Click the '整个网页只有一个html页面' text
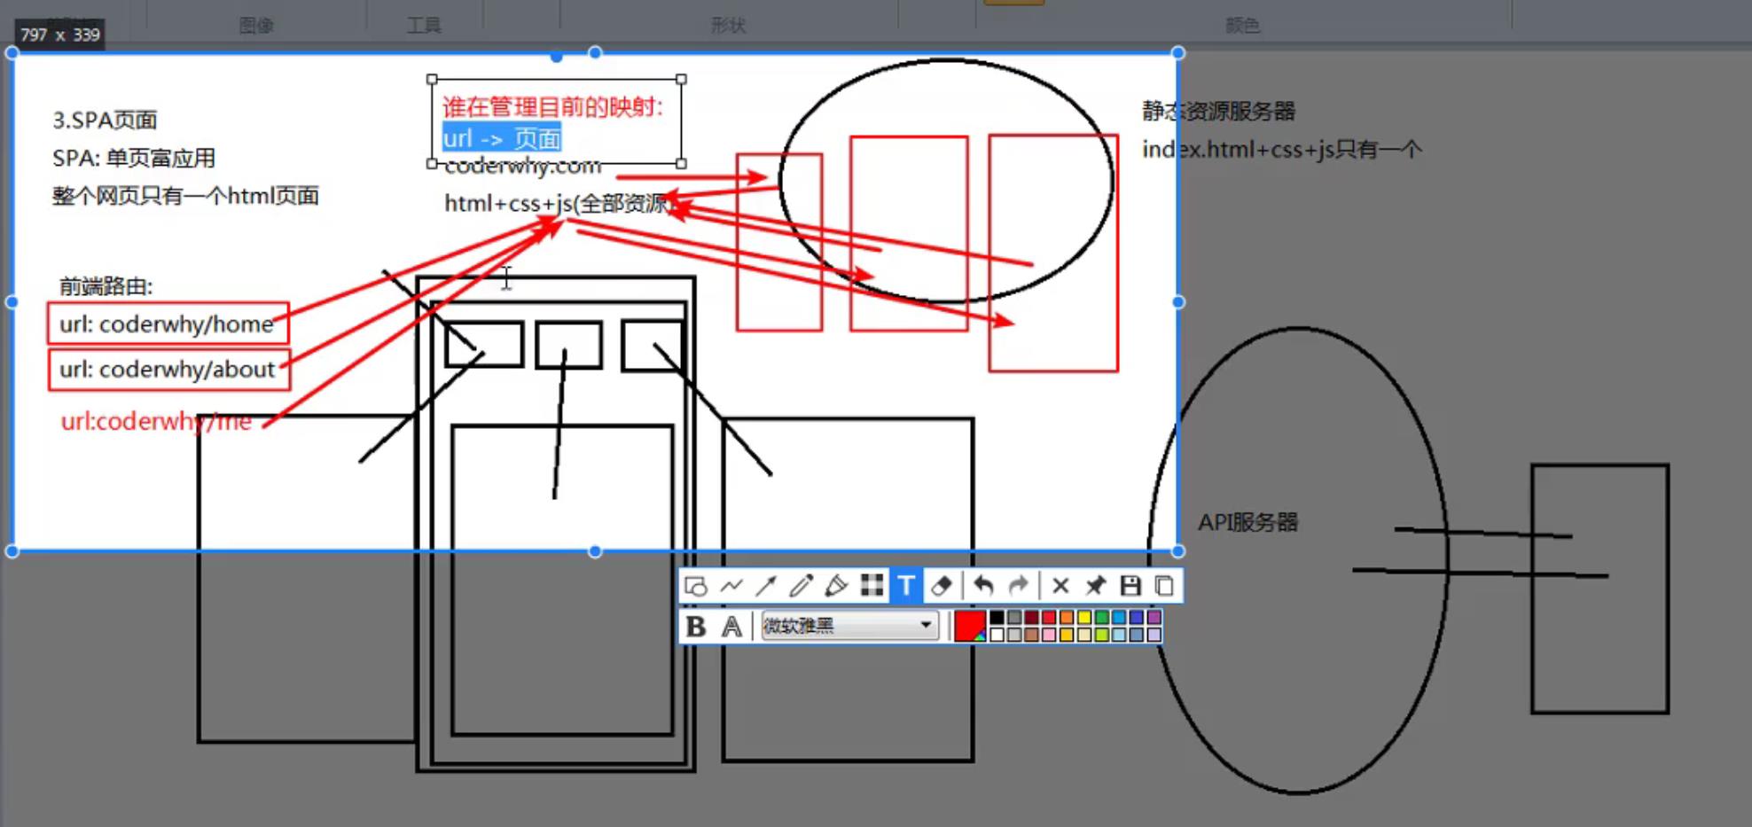 (185, 196)
